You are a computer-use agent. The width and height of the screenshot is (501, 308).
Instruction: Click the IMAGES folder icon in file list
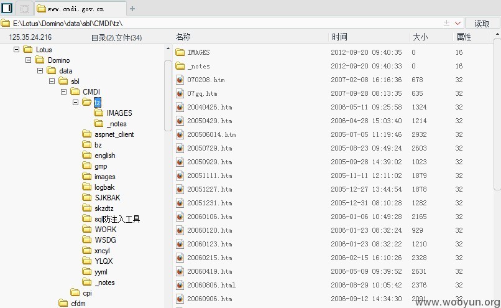click(x=180, y=52)
